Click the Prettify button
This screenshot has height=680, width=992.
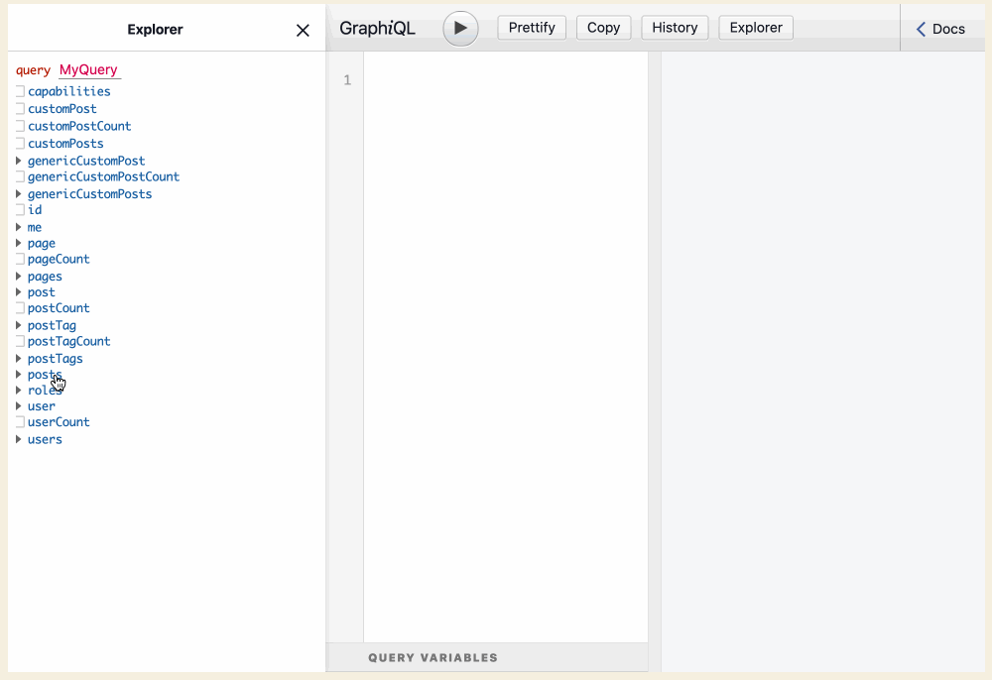tap(532, 28)
